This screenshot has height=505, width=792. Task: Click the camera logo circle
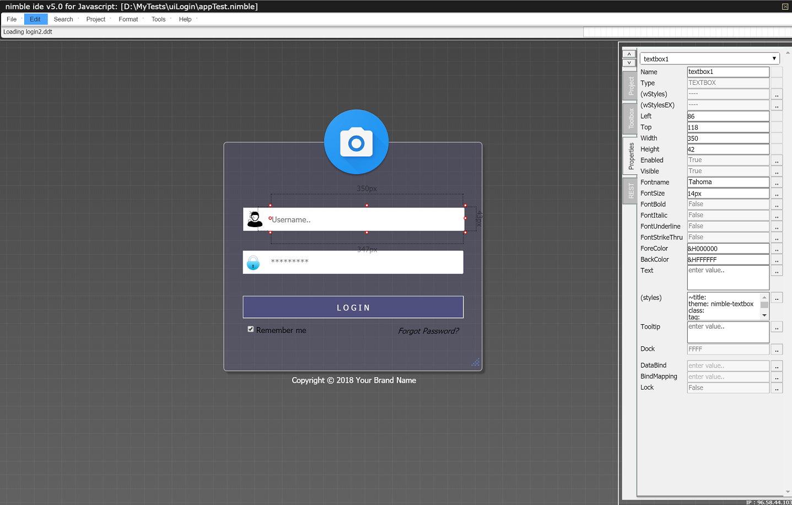point(356,142)
